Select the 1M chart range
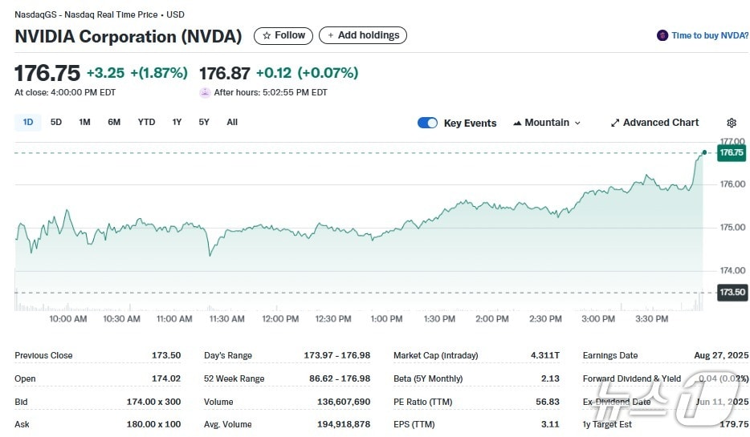This screenshot has height=437, width=750. coord(84,122)
